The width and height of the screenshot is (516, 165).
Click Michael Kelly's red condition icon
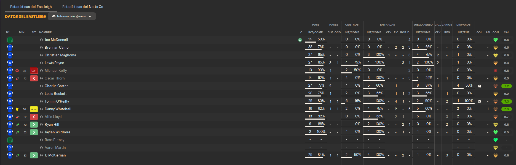pyautogui.click(x=496, y=71)
